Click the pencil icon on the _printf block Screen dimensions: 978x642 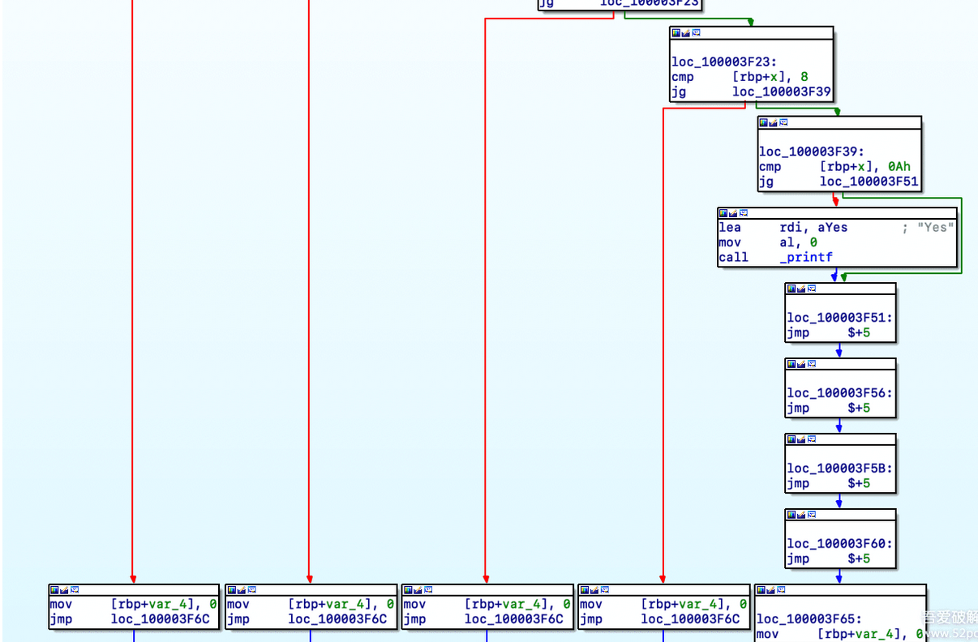(733, 213)
